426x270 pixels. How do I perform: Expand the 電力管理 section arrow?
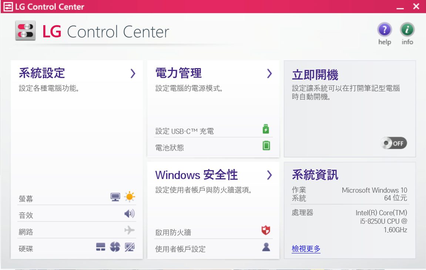click(269, 74)
